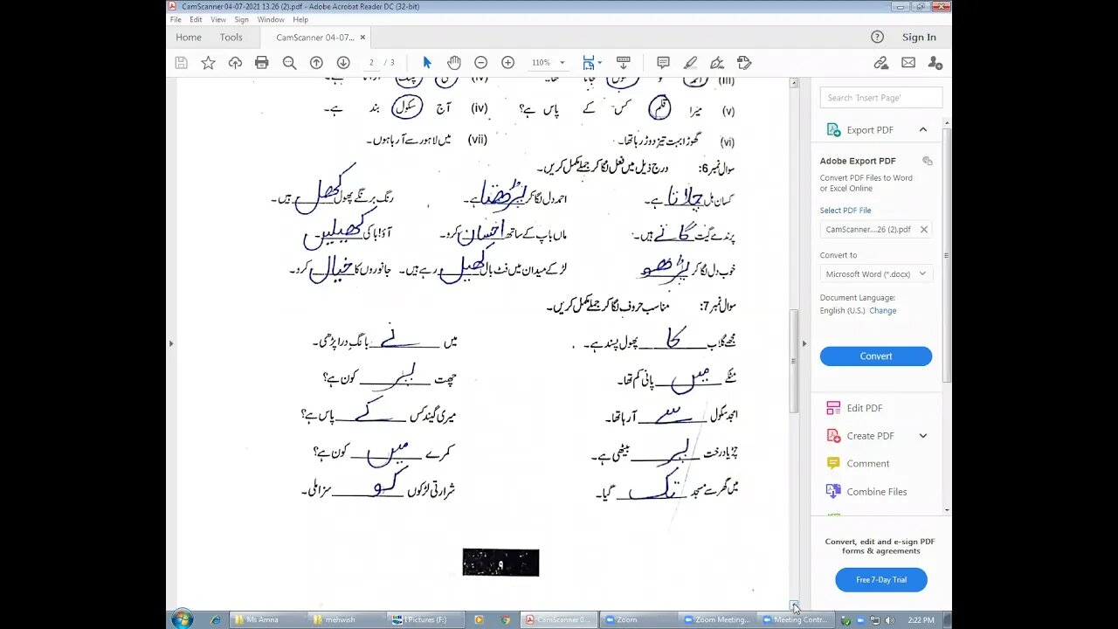Viewport: 1118px width, 629px height.
Task: Collapse the Export PDF section
Action: point(922,129)
